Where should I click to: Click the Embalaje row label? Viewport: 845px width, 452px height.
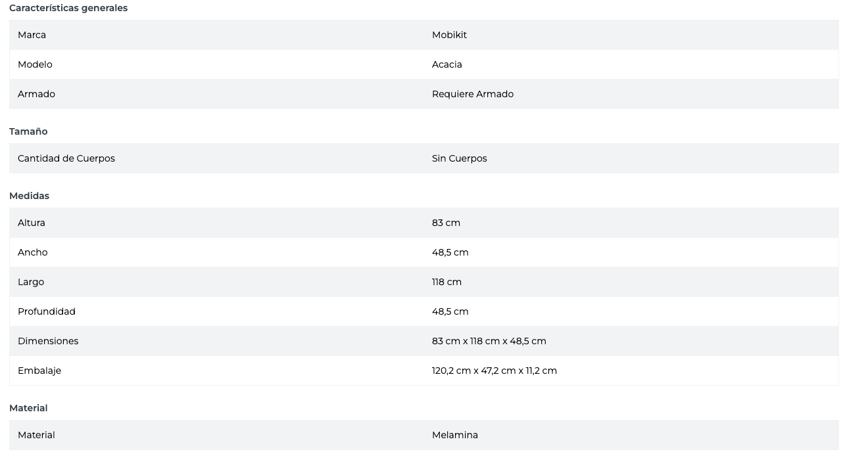tap(39, 371)
